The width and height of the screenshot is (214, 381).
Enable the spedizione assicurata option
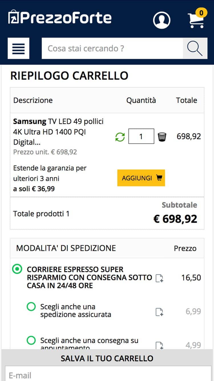tap(31, 307)
